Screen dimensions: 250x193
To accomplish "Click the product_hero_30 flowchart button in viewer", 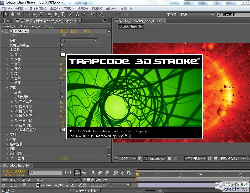I will coord(131,26).
